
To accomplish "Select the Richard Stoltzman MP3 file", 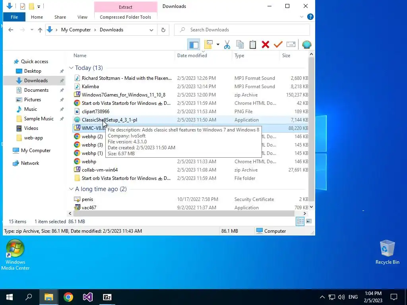I will point(191,78).
